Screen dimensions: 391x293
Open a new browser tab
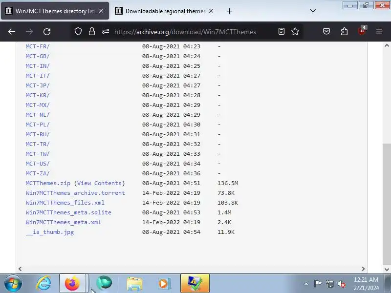tap(229, 11)
